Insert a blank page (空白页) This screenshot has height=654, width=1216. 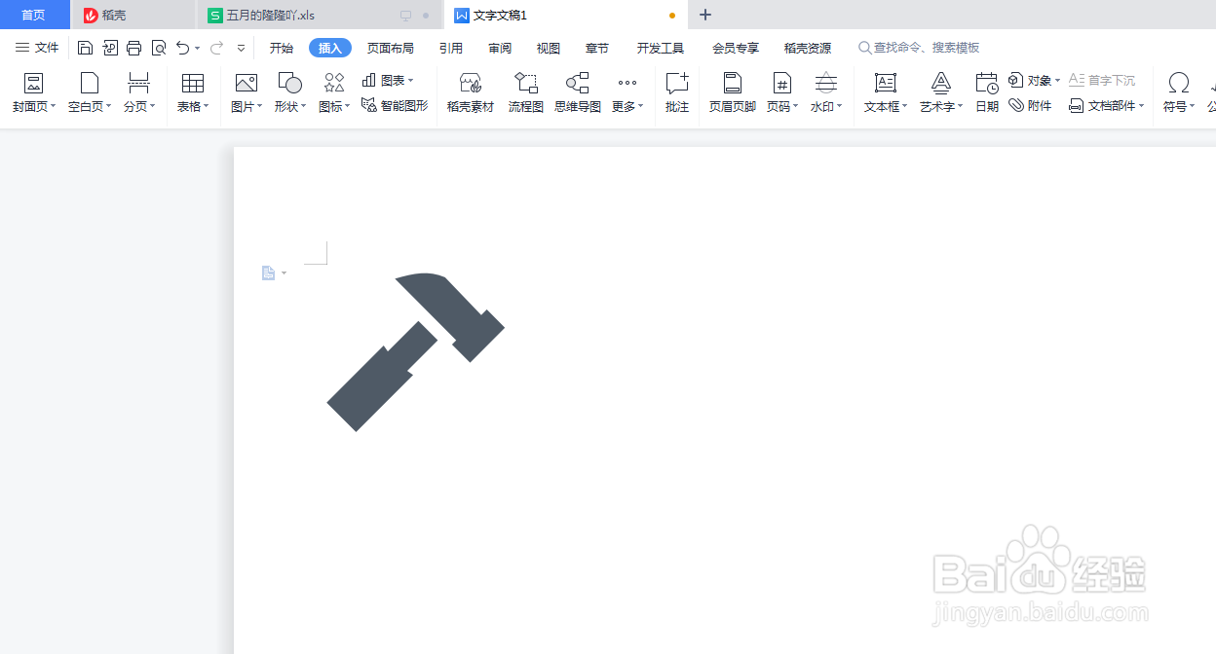click(90, 93)
